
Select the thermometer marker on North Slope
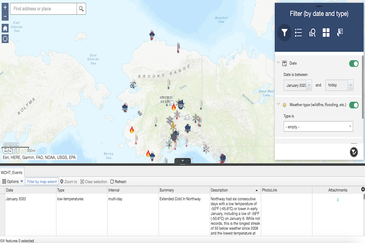pyautogui.click(x=178, y=48)
